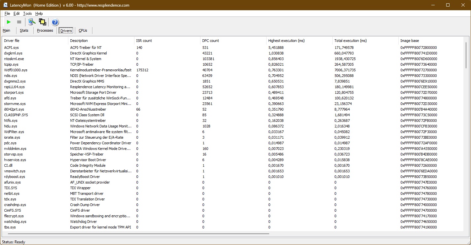The height and width of the screenshot is (245, 471).
Task: Select the dxgmms2.sys driver row
Action: (x=233, y=81)
